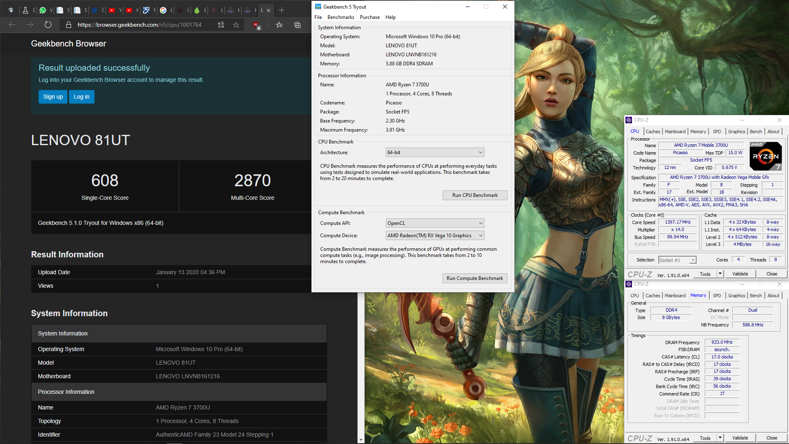Open Caches tab in upper CPU-Z window
The width and height of the screenshot is (789, 444).
[653, 132]
